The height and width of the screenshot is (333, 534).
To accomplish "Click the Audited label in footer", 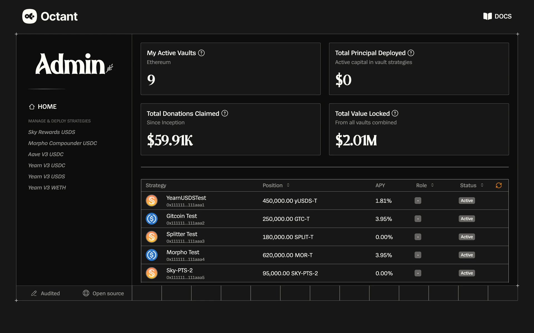I will (x=50, y=293).
